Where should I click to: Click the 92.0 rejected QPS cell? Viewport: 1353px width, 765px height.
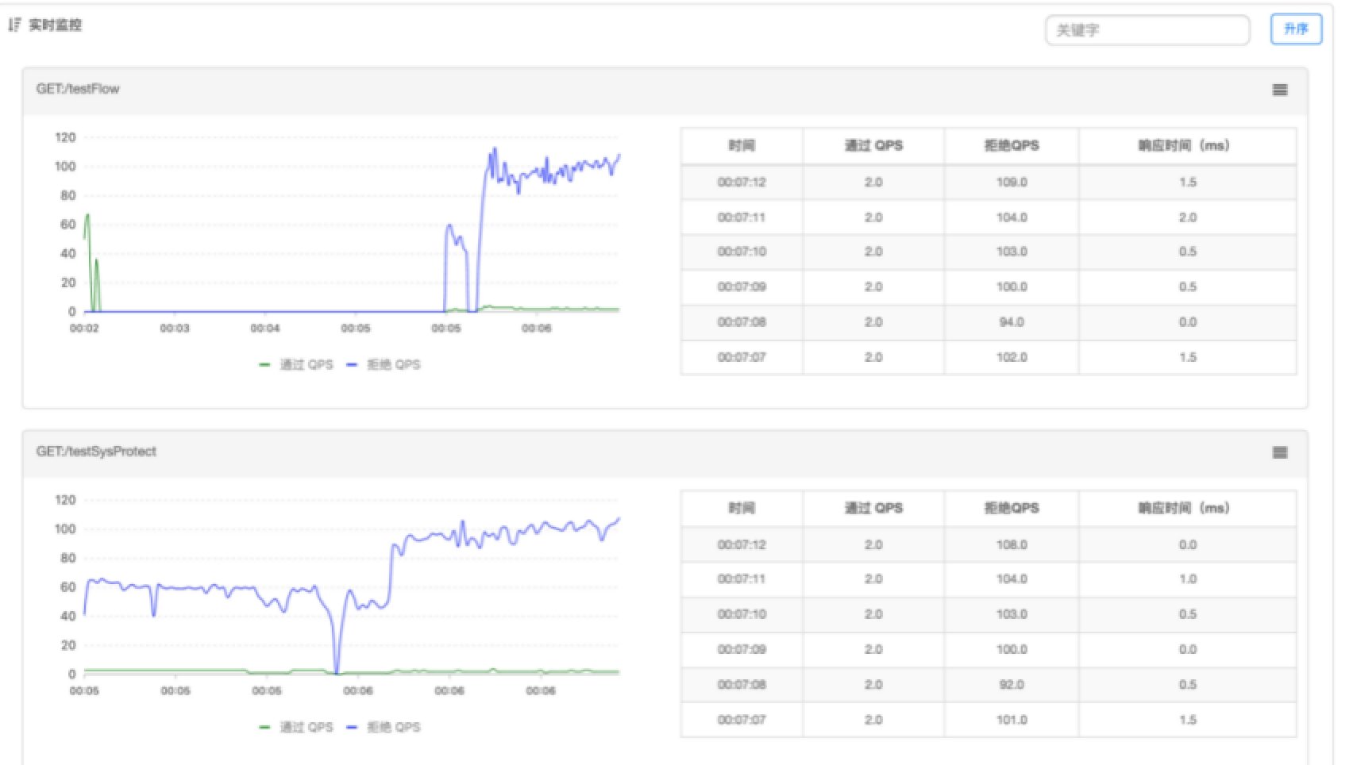[x=1012, y=685]
